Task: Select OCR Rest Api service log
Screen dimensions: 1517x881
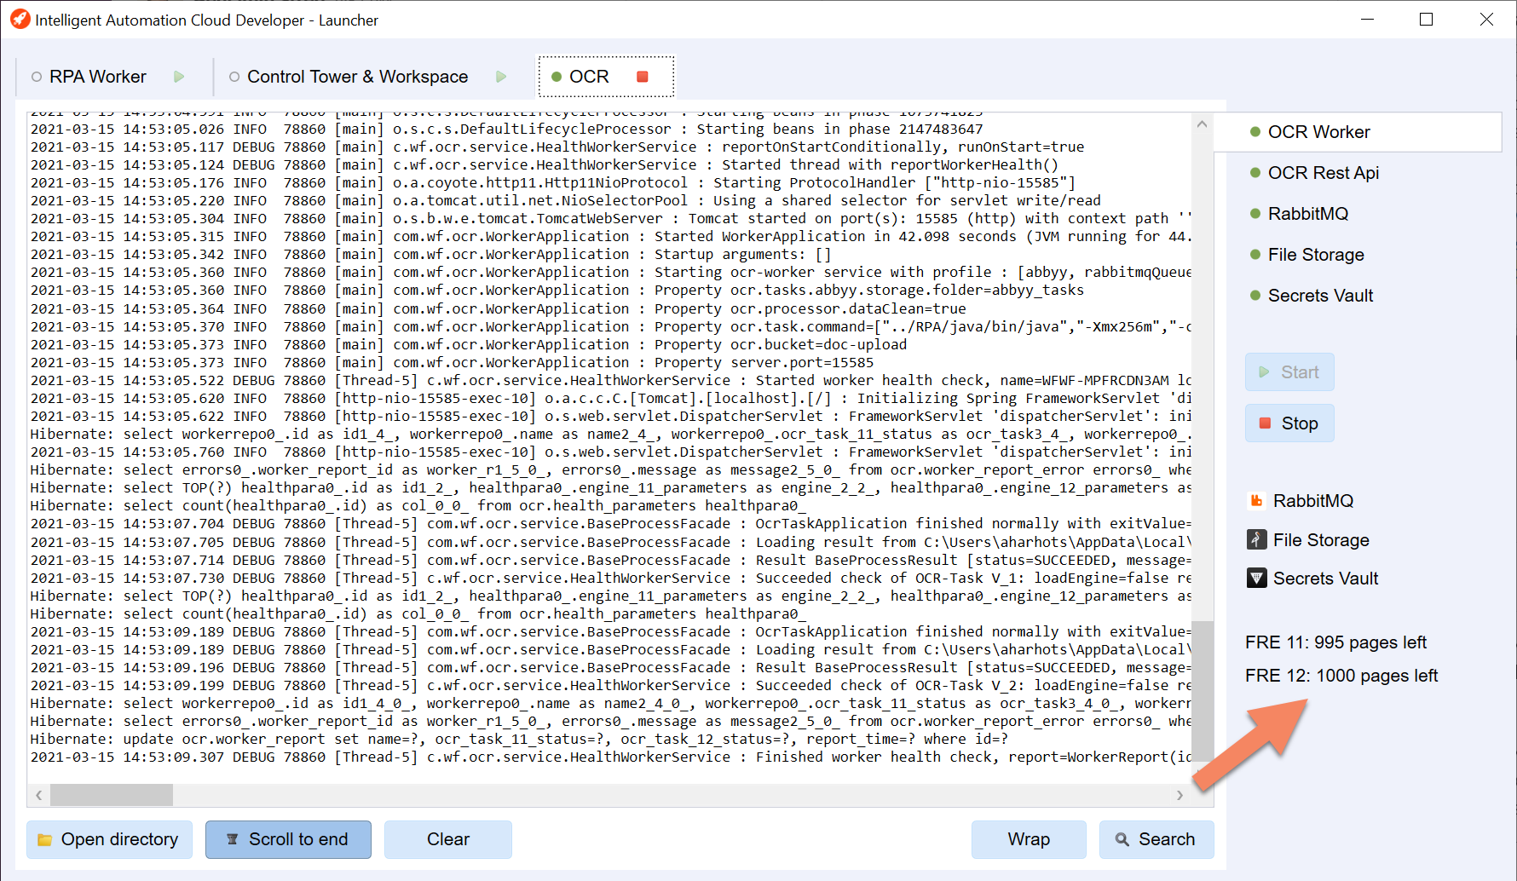Action: pyautogui.click(x=1358, y=173)
